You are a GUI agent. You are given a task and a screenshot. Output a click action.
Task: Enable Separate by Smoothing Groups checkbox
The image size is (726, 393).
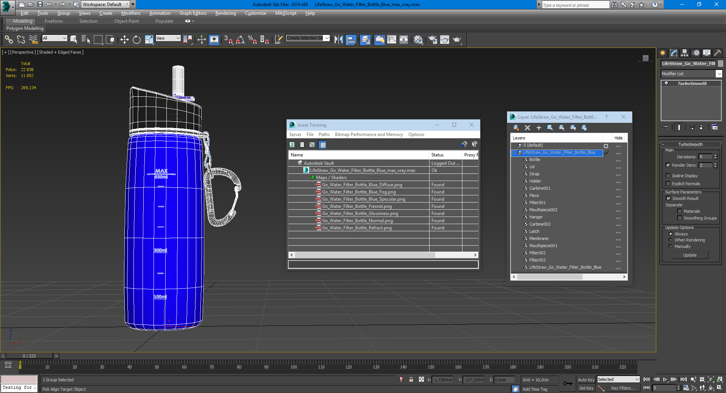[679, 218]
